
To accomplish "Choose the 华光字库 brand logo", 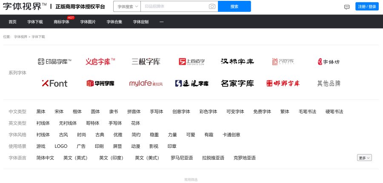I will click(x=100, y=83).
